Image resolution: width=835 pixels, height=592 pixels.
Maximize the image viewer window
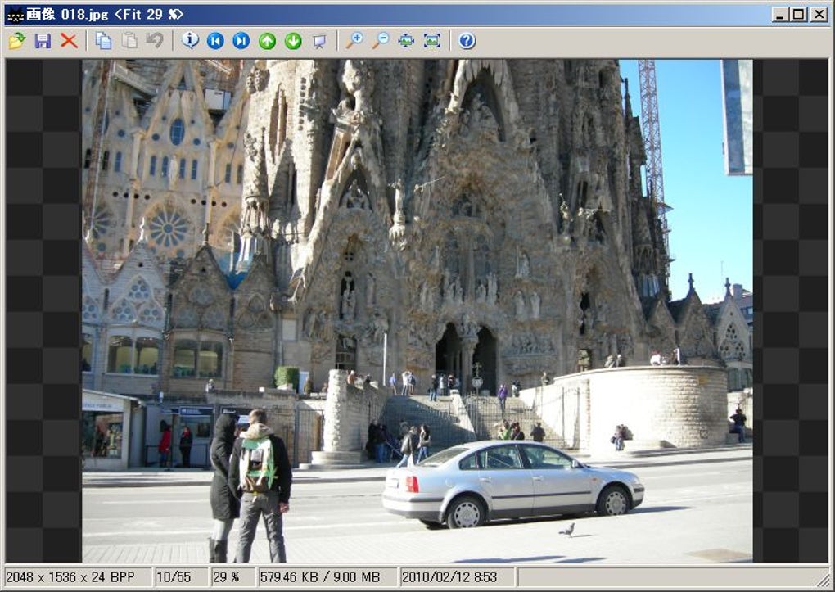click(799, 15)
